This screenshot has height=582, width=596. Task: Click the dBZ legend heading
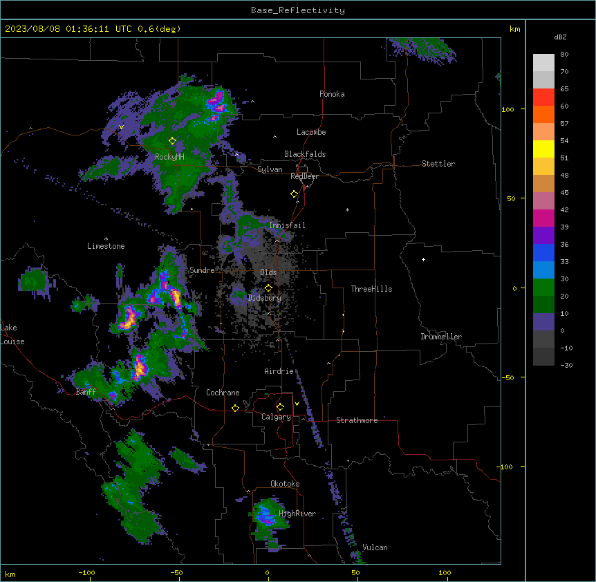560,37
